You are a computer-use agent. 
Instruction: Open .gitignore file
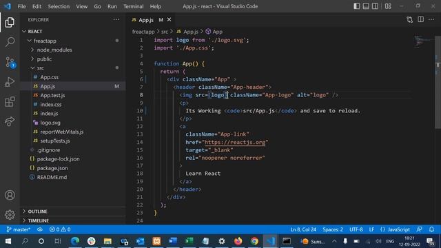[73, 150]
